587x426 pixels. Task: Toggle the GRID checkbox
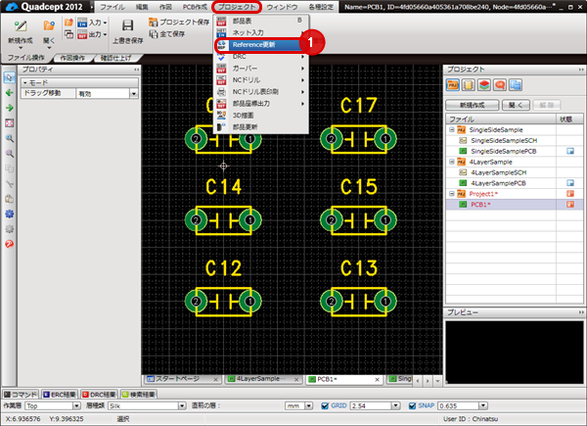325,405
